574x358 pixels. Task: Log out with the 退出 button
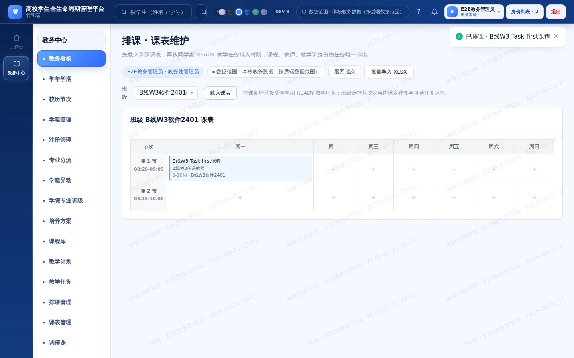556,12
